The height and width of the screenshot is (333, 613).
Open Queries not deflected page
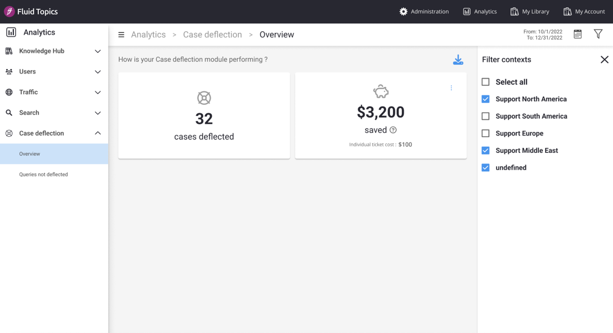(43, 175)
